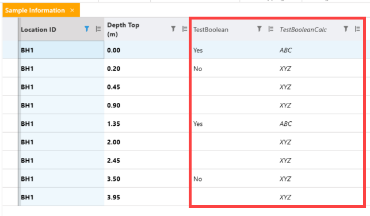Sort by Location ID header
This screenshot has width=370, height=216.
39,29
